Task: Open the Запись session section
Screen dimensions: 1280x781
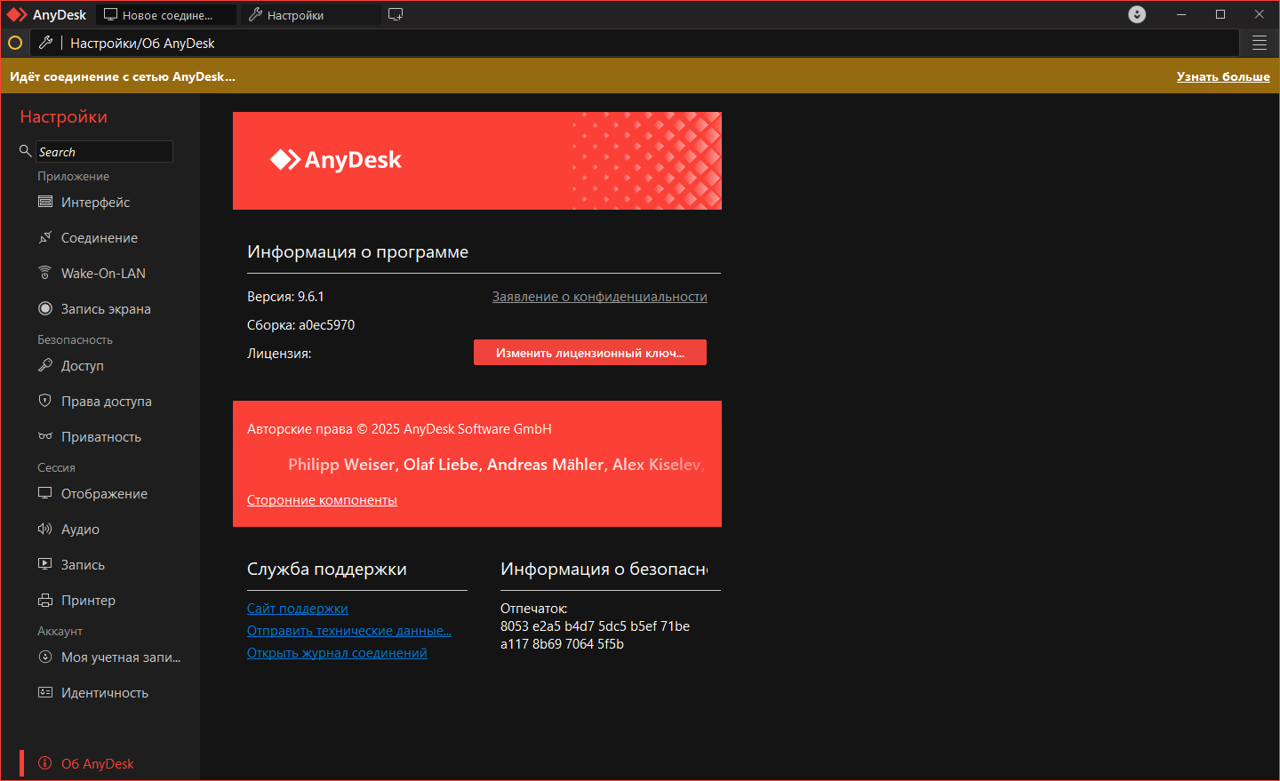Action: click(83, 565)
